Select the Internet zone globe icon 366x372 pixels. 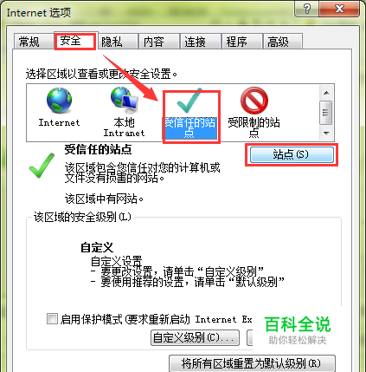click(x=59, y=101)
